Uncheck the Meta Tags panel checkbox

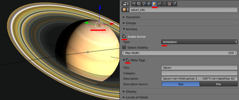(x=128, y=60)
